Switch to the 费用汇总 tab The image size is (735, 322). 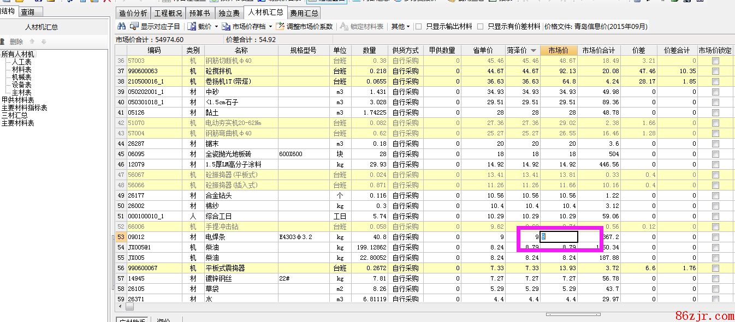tap(304, 13)
